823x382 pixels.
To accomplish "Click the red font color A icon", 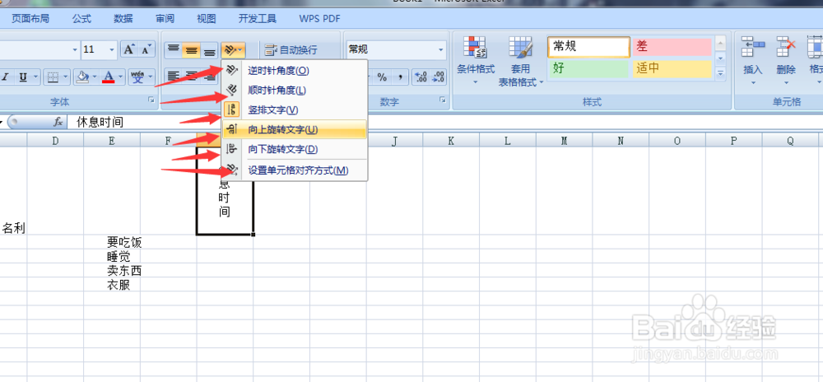I will [109, 77].
